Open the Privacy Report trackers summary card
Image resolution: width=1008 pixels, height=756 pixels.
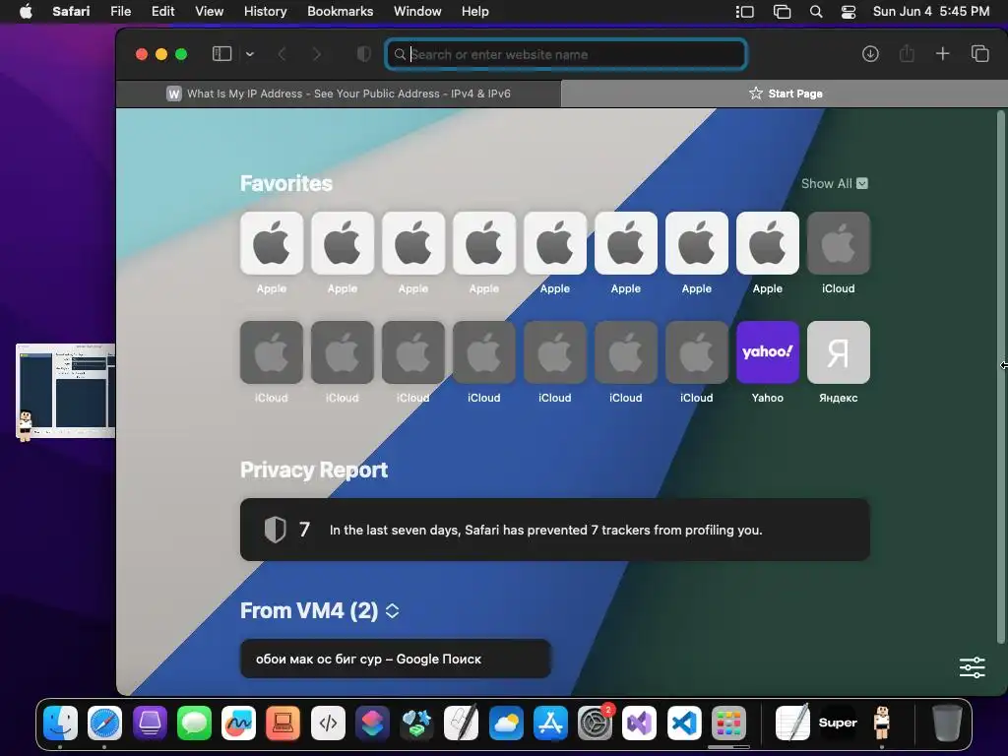pos(555,530)
